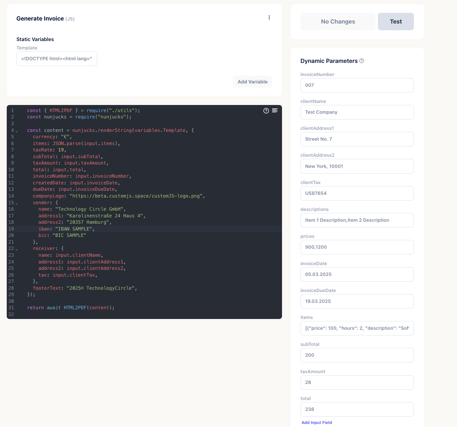Click the "Karolinenstraße 24 Haus 4" address line
Screen dimensions: 457x427
[92, 216]
